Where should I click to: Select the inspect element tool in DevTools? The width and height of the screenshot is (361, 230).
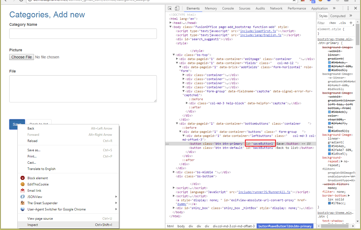170,8
